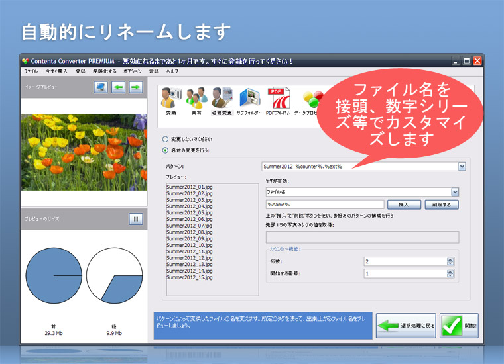The image size is (504, 364).
Task: Open the サブフォルダー step icon
Action: (x=249, y=101)
